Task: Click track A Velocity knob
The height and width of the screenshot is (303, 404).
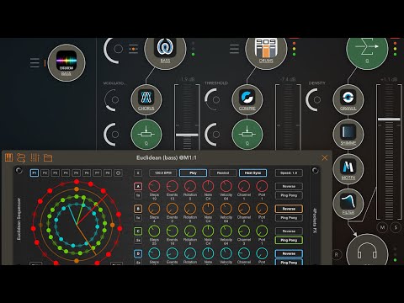Action: (226, 186)
